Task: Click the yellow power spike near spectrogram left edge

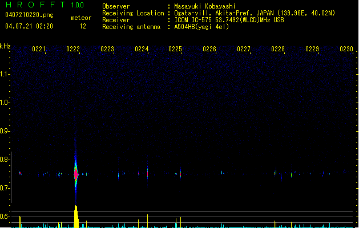Action: [x=20, y=222]
